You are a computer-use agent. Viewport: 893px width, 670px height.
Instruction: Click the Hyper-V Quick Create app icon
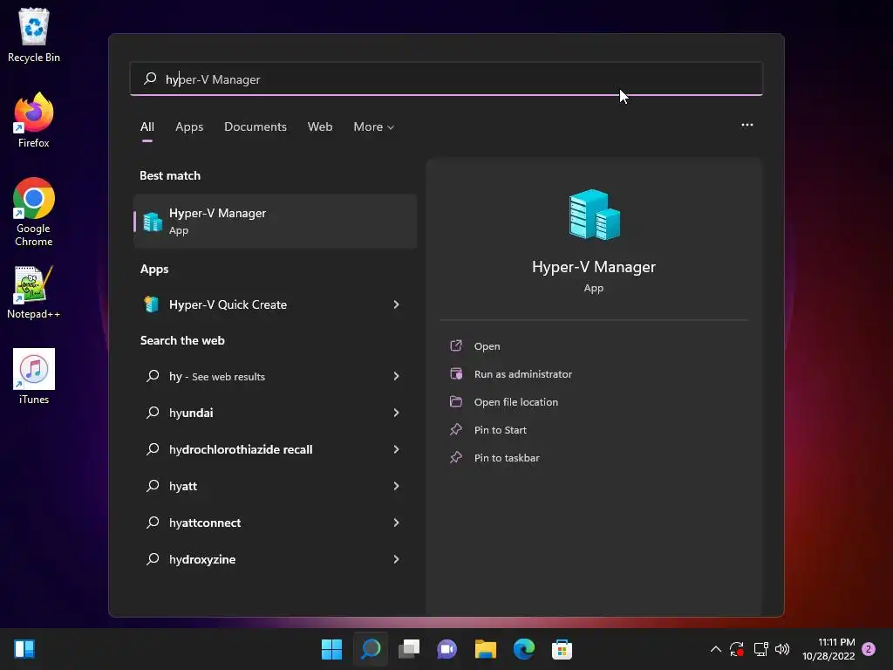tap(152, 304)
